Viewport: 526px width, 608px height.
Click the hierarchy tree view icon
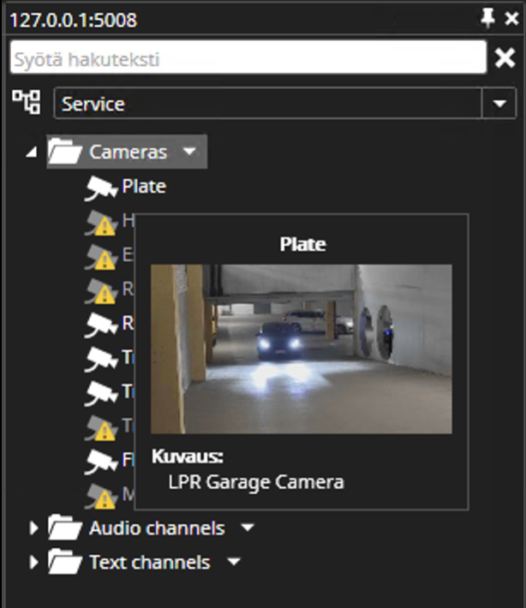[x=27, y=102]
